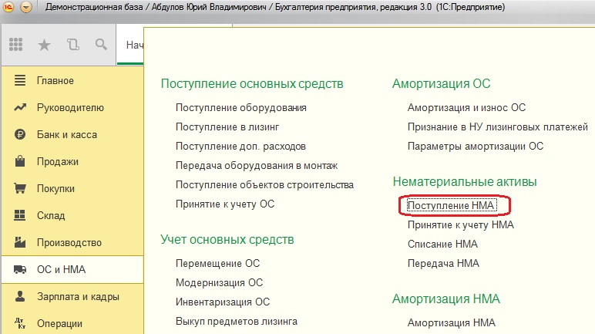
Task: Click the Поступление основных средств heading
Action: tap(252, 83)
